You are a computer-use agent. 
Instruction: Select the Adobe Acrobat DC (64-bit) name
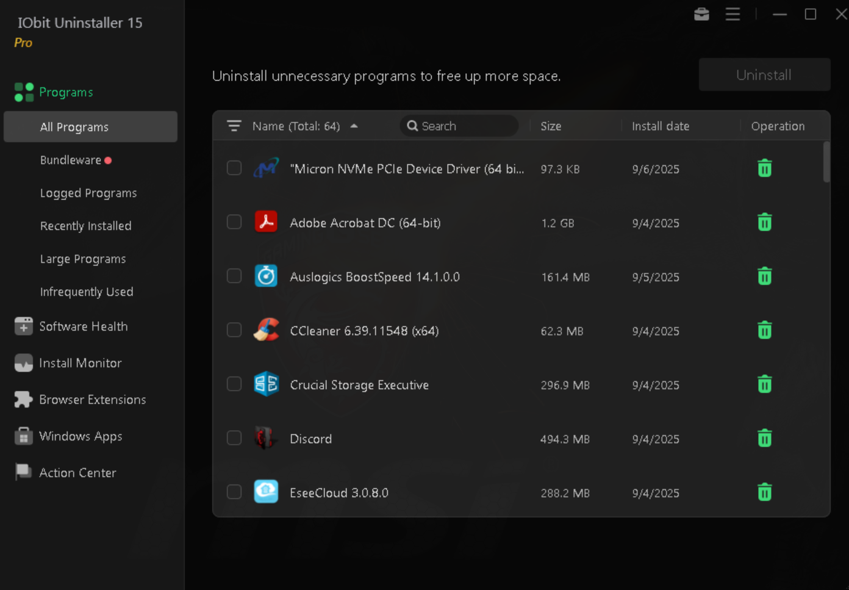tap(365, 223)
